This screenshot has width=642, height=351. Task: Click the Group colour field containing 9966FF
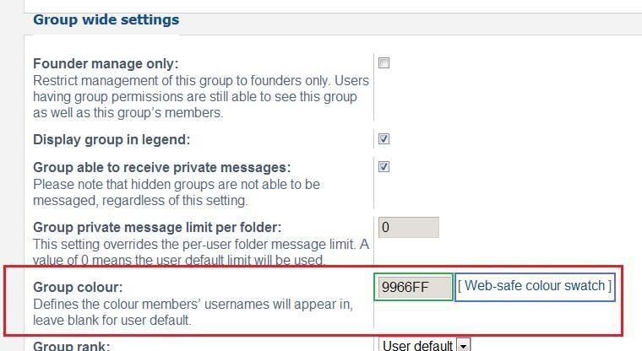point(414,287)
